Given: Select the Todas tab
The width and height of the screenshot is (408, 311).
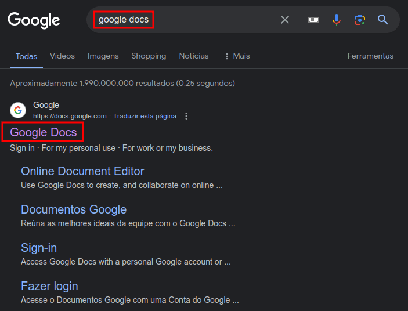Looking at the screenshot, I should (26, 56).
